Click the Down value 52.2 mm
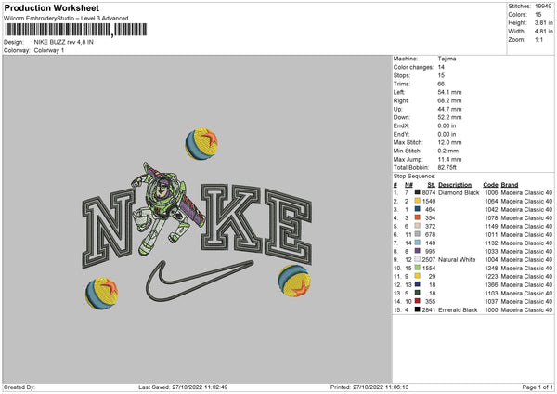 coord(449,117)
